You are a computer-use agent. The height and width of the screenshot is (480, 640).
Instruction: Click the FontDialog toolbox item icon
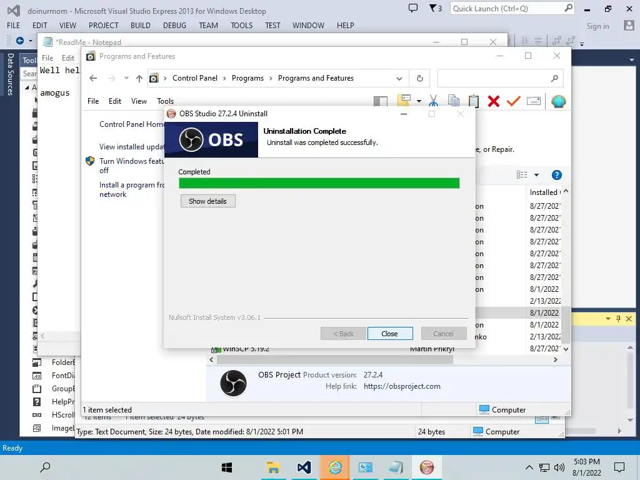click(x=37, y=376)
